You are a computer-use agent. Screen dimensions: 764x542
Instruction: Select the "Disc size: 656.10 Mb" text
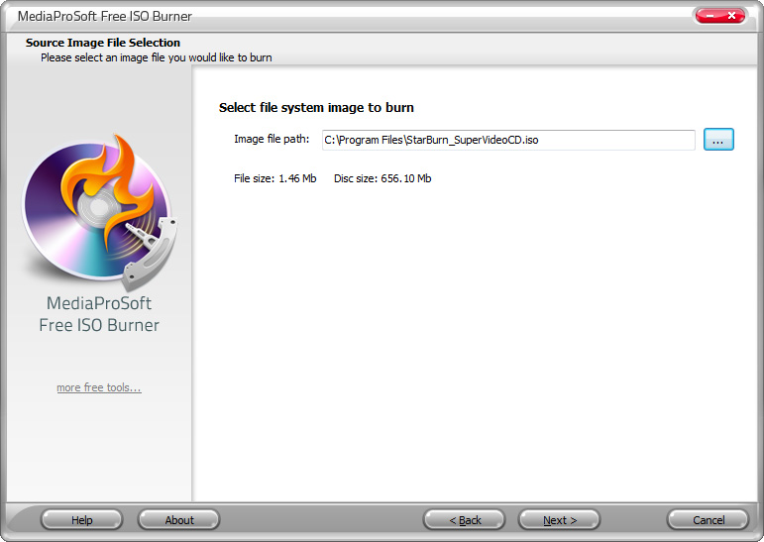tap(382, 178)
